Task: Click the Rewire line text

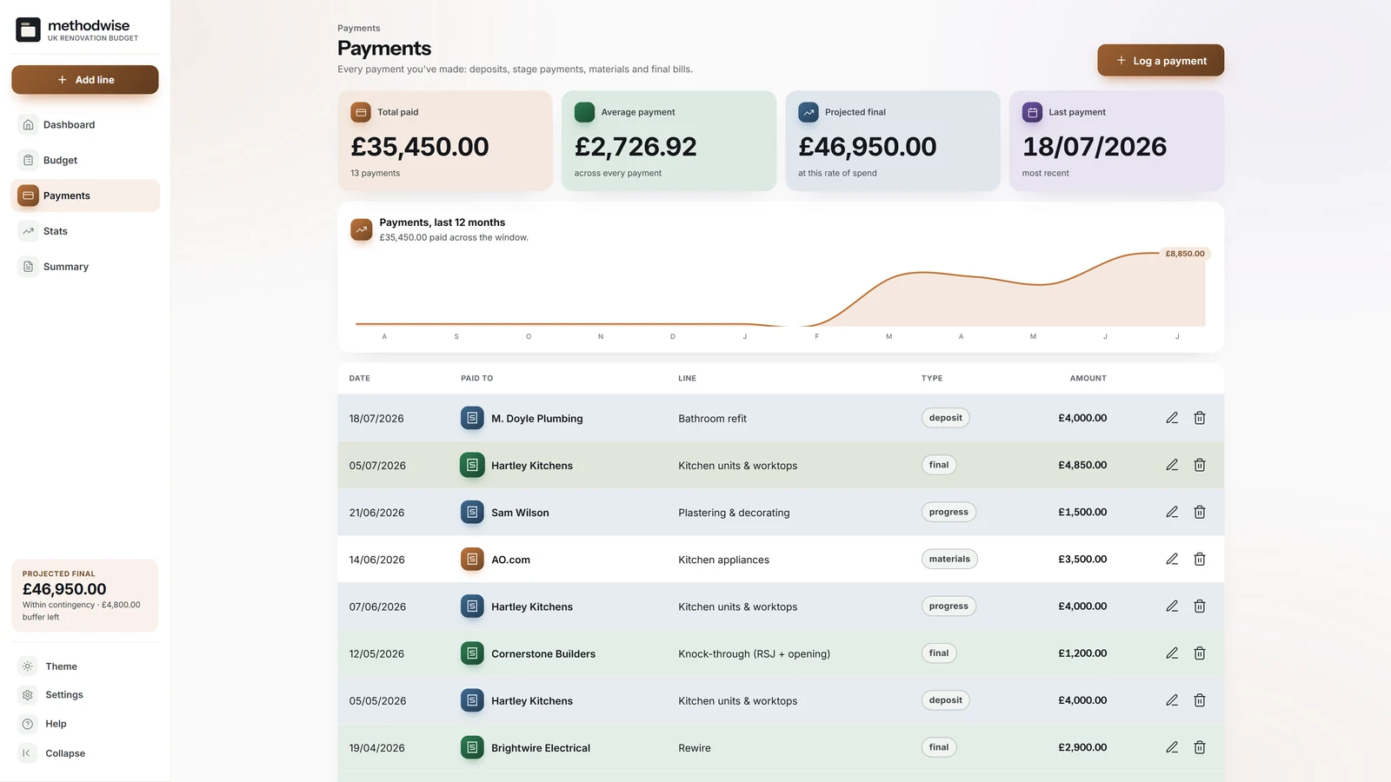Action: 695,748
